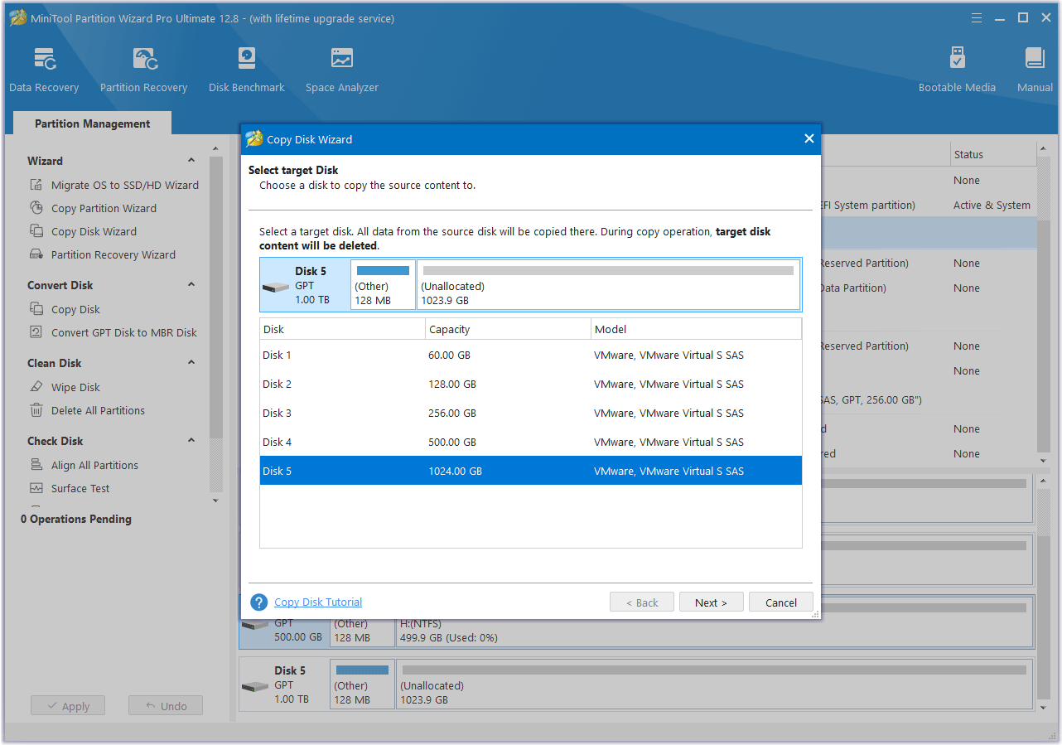
Task: Click the Undo button
Action: [166, 706]
